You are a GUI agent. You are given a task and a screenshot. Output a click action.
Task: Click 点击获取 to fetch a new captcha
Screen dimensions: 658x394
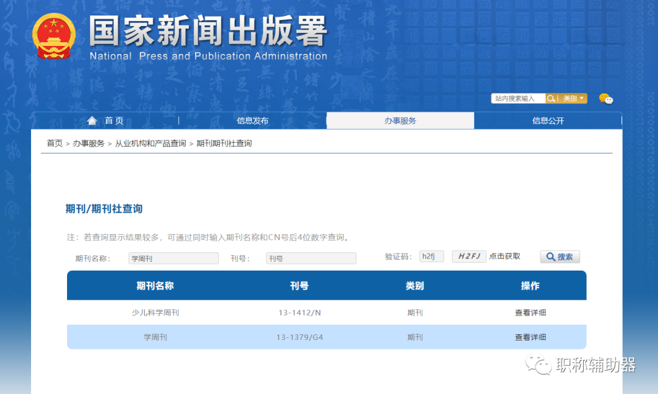(x=506, y=256)
